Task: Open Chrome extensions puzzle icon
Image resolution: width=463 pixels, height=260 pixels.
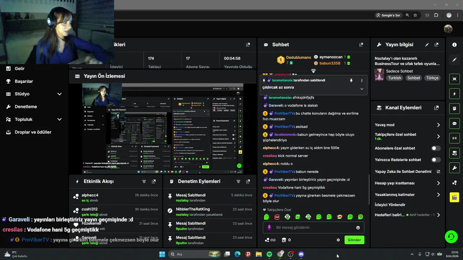Action: pyautogui.click(x=436, y=15)
